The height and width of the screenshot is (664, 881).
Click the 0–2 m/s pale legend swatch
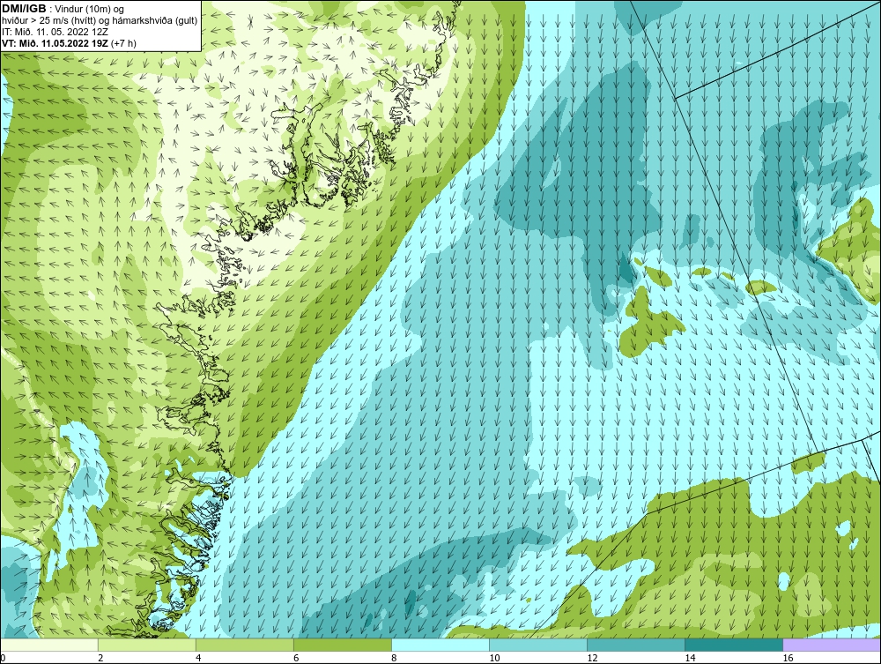pos(48,645)
